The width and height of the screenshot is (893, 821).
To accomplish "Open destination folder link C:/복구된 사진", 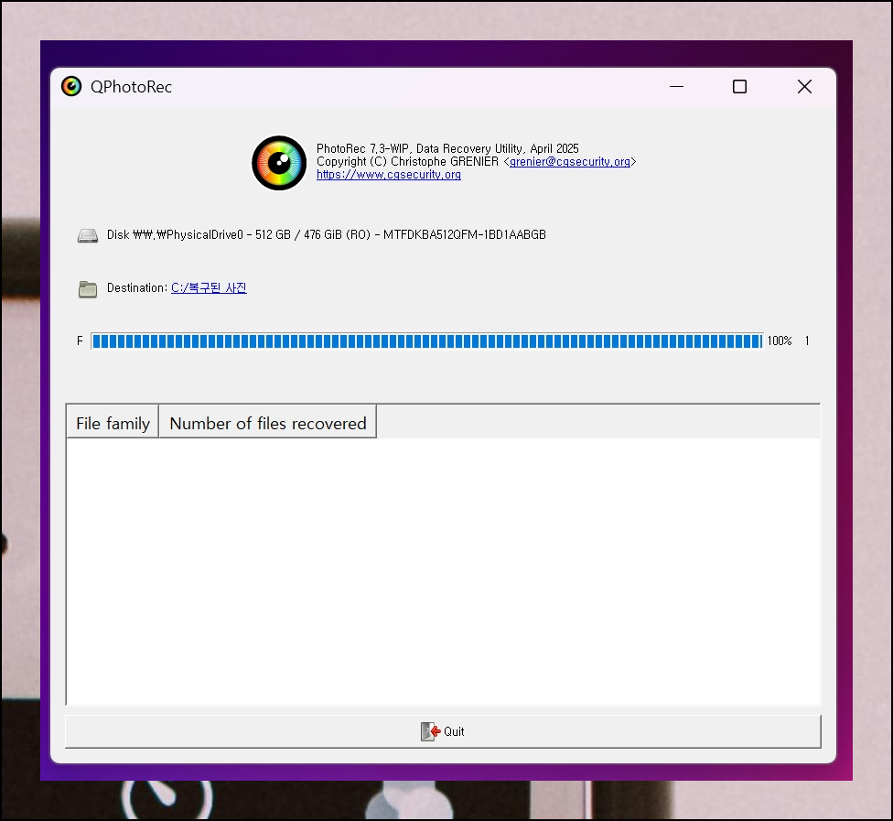I will 209,287.
